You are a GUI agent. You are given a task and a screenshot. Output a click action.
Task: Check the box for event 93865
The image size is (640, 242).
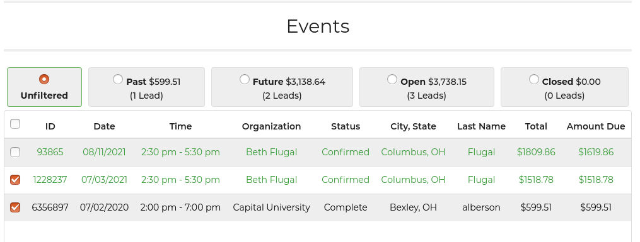(x=15, y=152)
